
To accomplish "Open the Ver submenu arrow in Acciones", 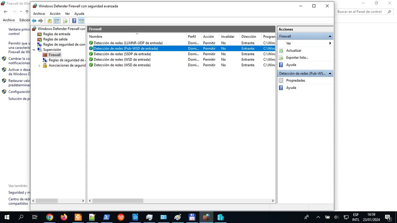I will pyautogui.click(x=330, y=43).
